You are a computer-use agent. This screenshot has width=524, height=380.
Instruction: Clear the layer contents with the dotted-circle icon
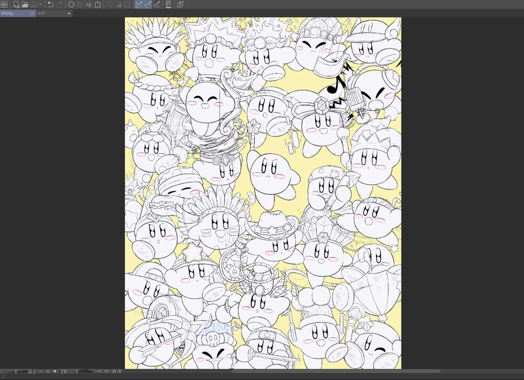click(71, 5)
